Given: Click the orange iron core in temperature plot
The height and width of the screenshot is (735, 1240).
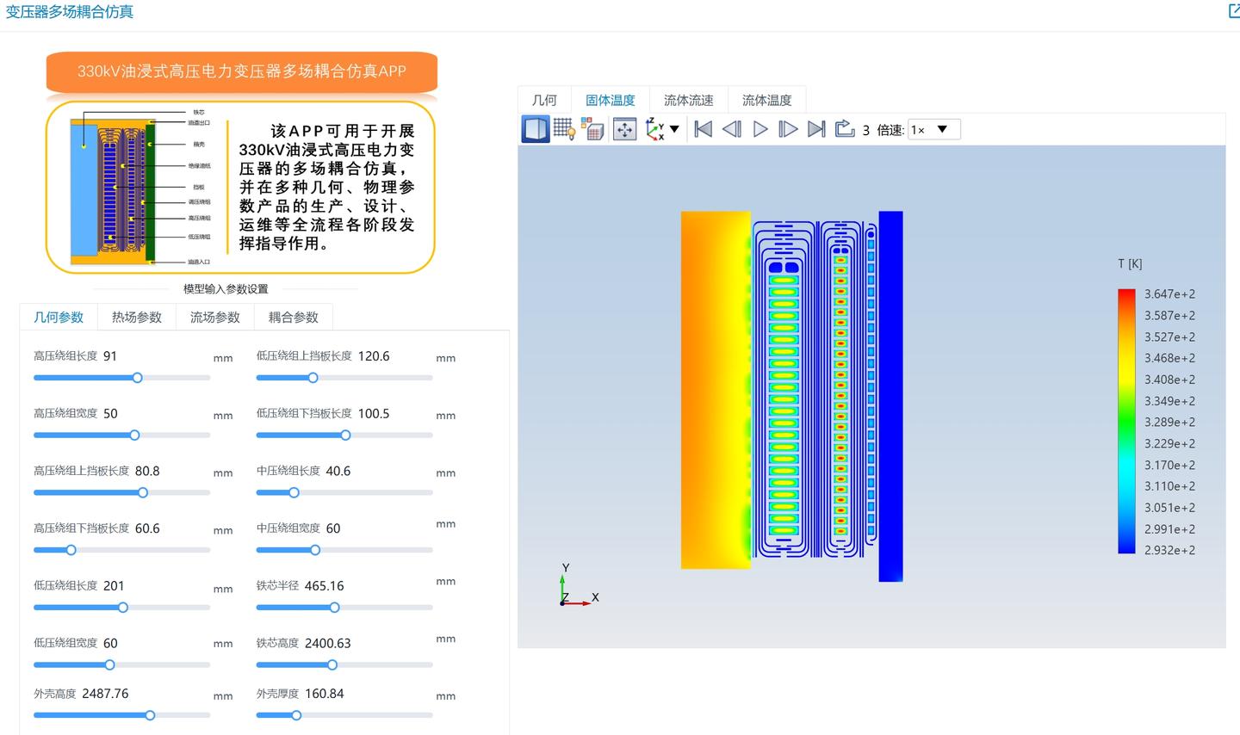Looking at the screenshot, I should coord(716,390).
